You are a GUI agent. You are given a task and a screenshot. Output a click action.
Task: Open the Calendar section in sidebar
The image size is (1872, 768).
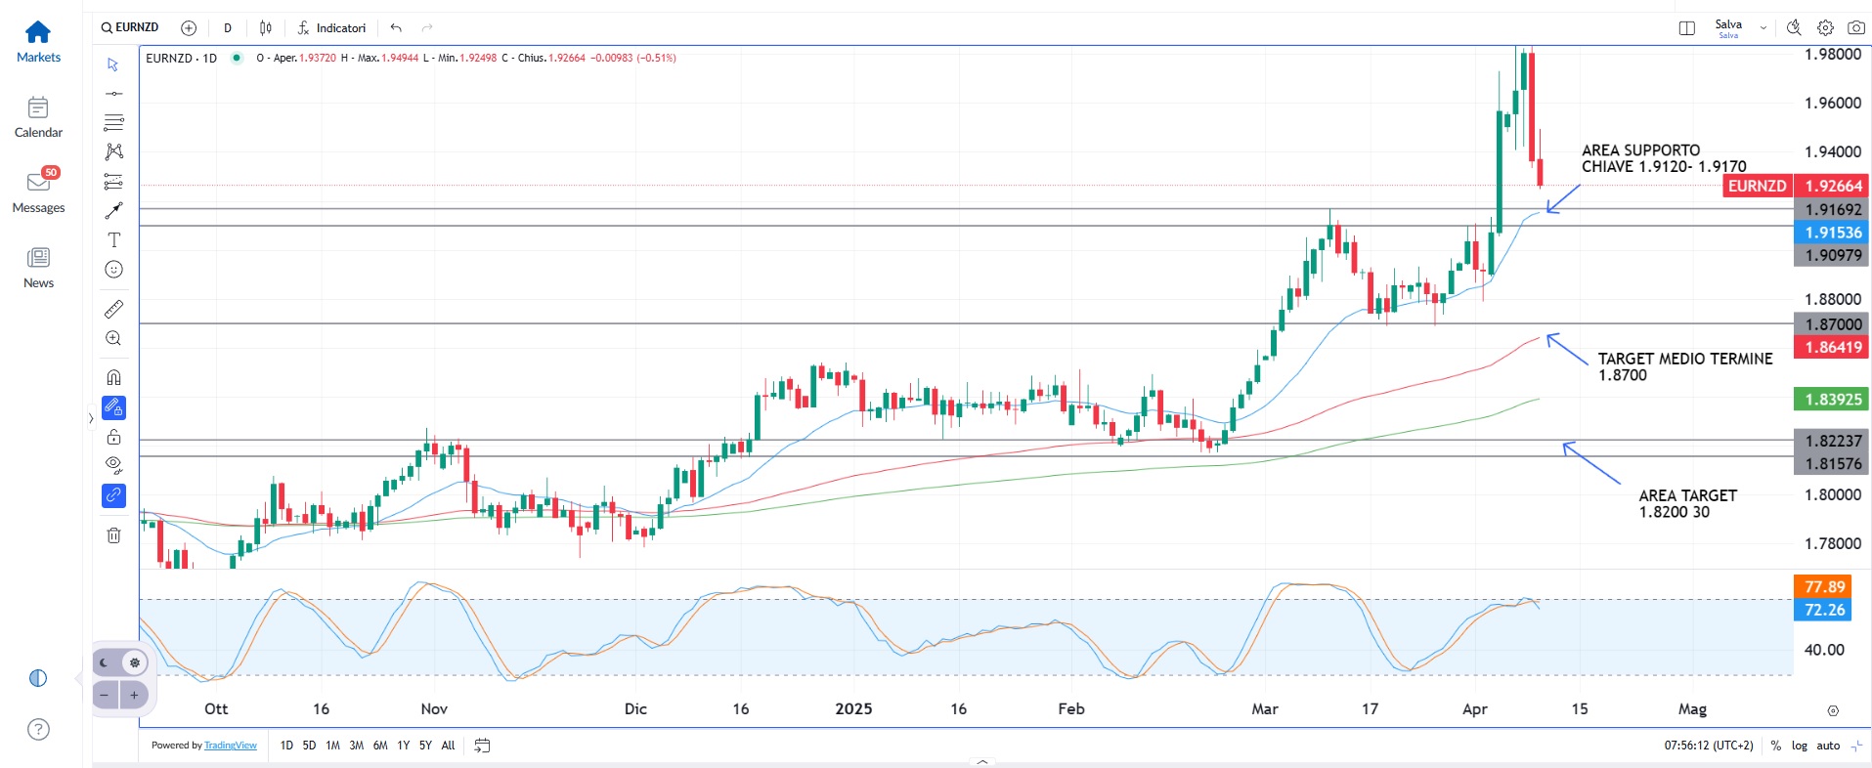38,117
